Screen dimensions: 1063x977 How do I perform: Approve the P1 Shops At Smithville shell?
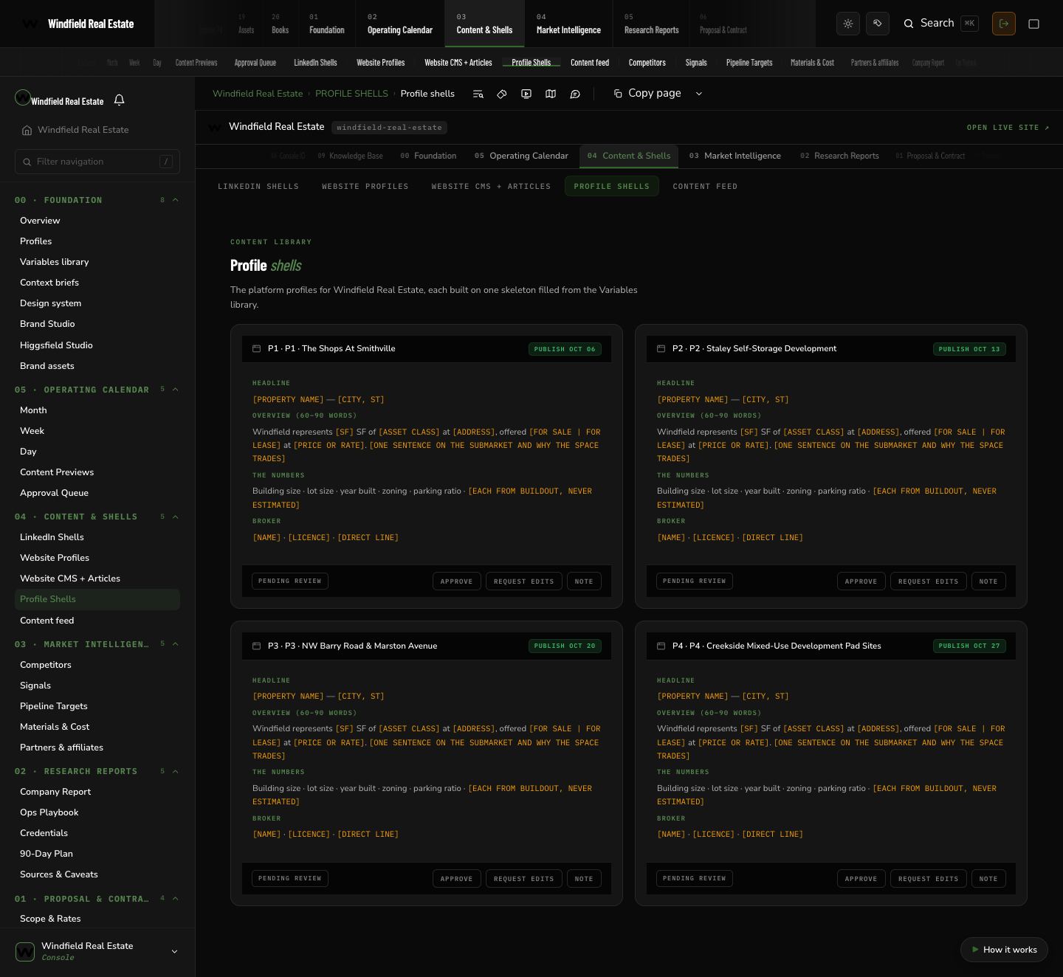coord(456,581)
